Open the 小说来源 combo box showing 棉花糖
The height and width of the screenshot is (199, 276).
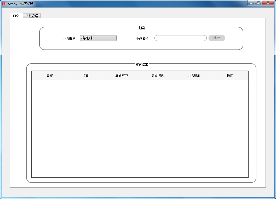(98, 38)
